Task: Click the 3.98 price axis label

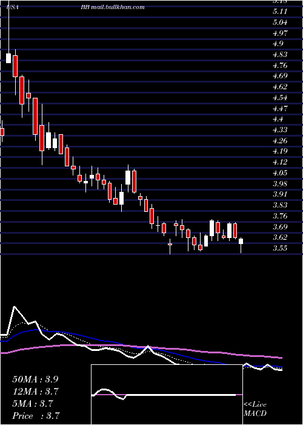Action: click(280, 183)
